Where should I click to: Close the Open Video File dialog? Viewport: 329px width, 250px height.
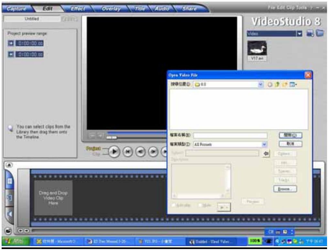[x=308, y=75]
